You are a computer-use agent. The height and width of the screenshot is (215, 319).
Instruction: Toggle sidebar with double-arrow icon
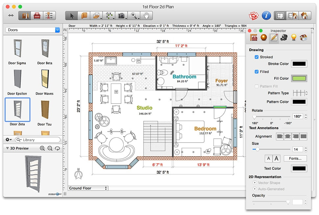click(x=11, y=15)
